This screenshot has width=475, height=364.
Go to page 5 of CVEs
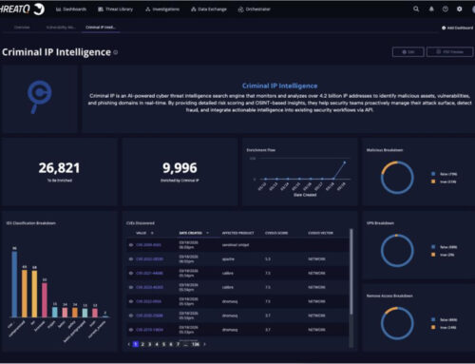point(163,344)
